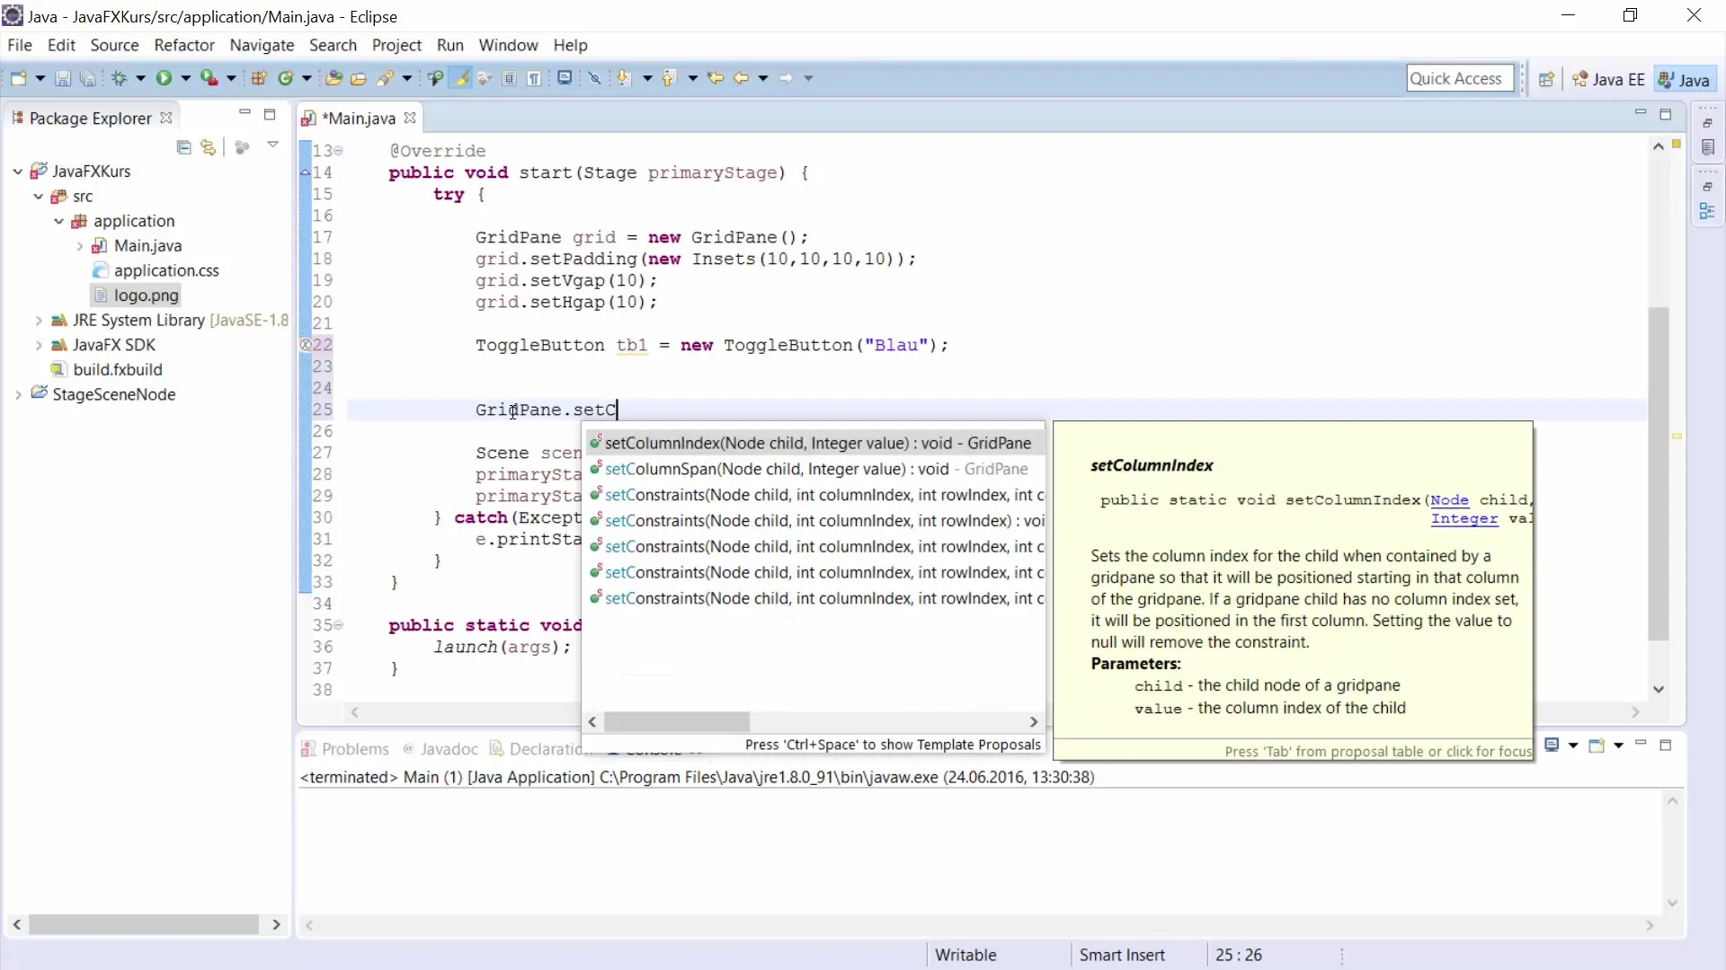Select setColumnSpan proposal in autocomplete
This screenshot has width=1726, height=970.
[815, 469]
